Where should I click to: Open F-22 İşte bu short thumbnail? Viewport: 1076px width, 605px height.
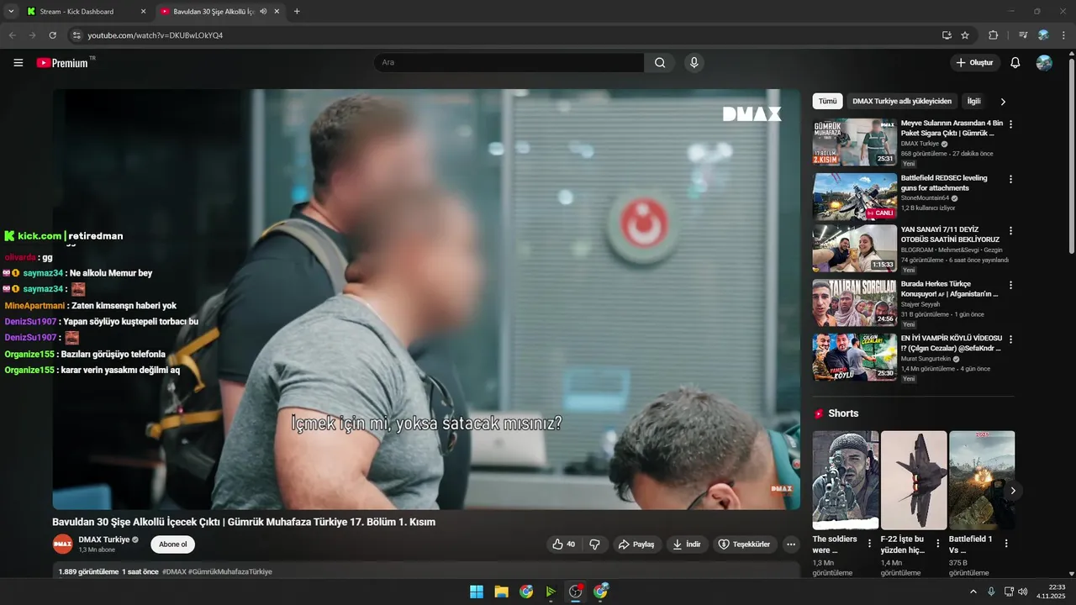914,480
